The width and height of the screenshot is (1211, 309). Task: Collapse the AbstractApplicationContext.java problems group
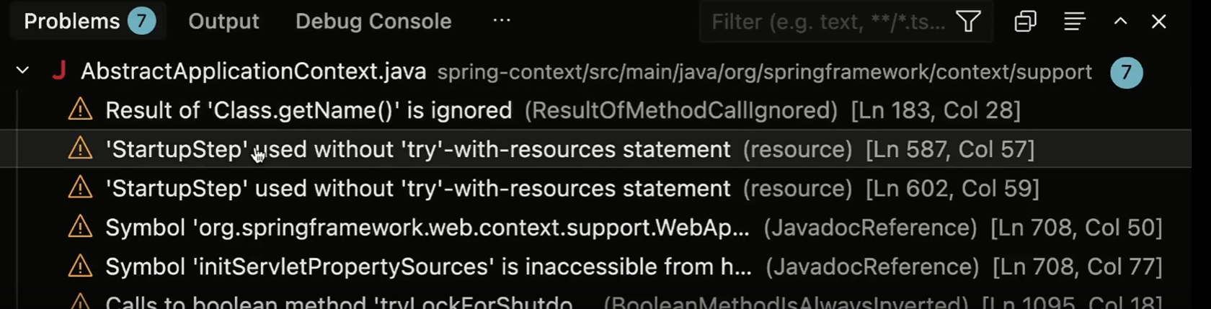click(23, 71)
